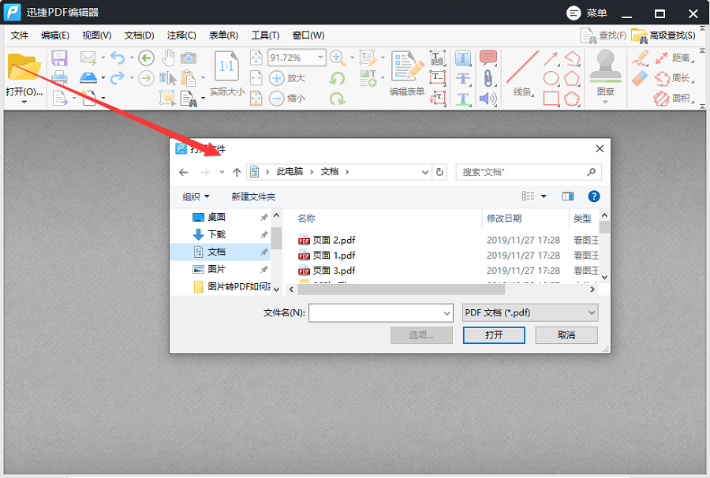Select the oval shape tool
The image size is (710, 478).
(551, 78)
